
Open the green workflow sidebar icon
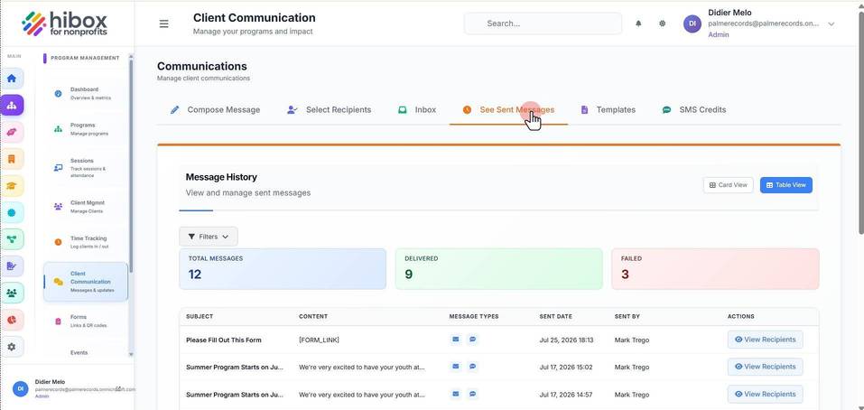[12, 239]
